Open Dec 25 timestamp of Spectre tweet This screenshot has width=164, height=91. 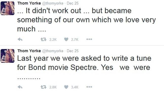click(72, 51)
